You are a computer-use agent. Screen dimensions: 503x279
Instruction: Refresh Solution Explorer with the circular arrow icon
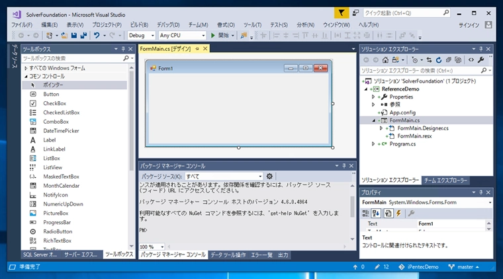tap(439, 60)
